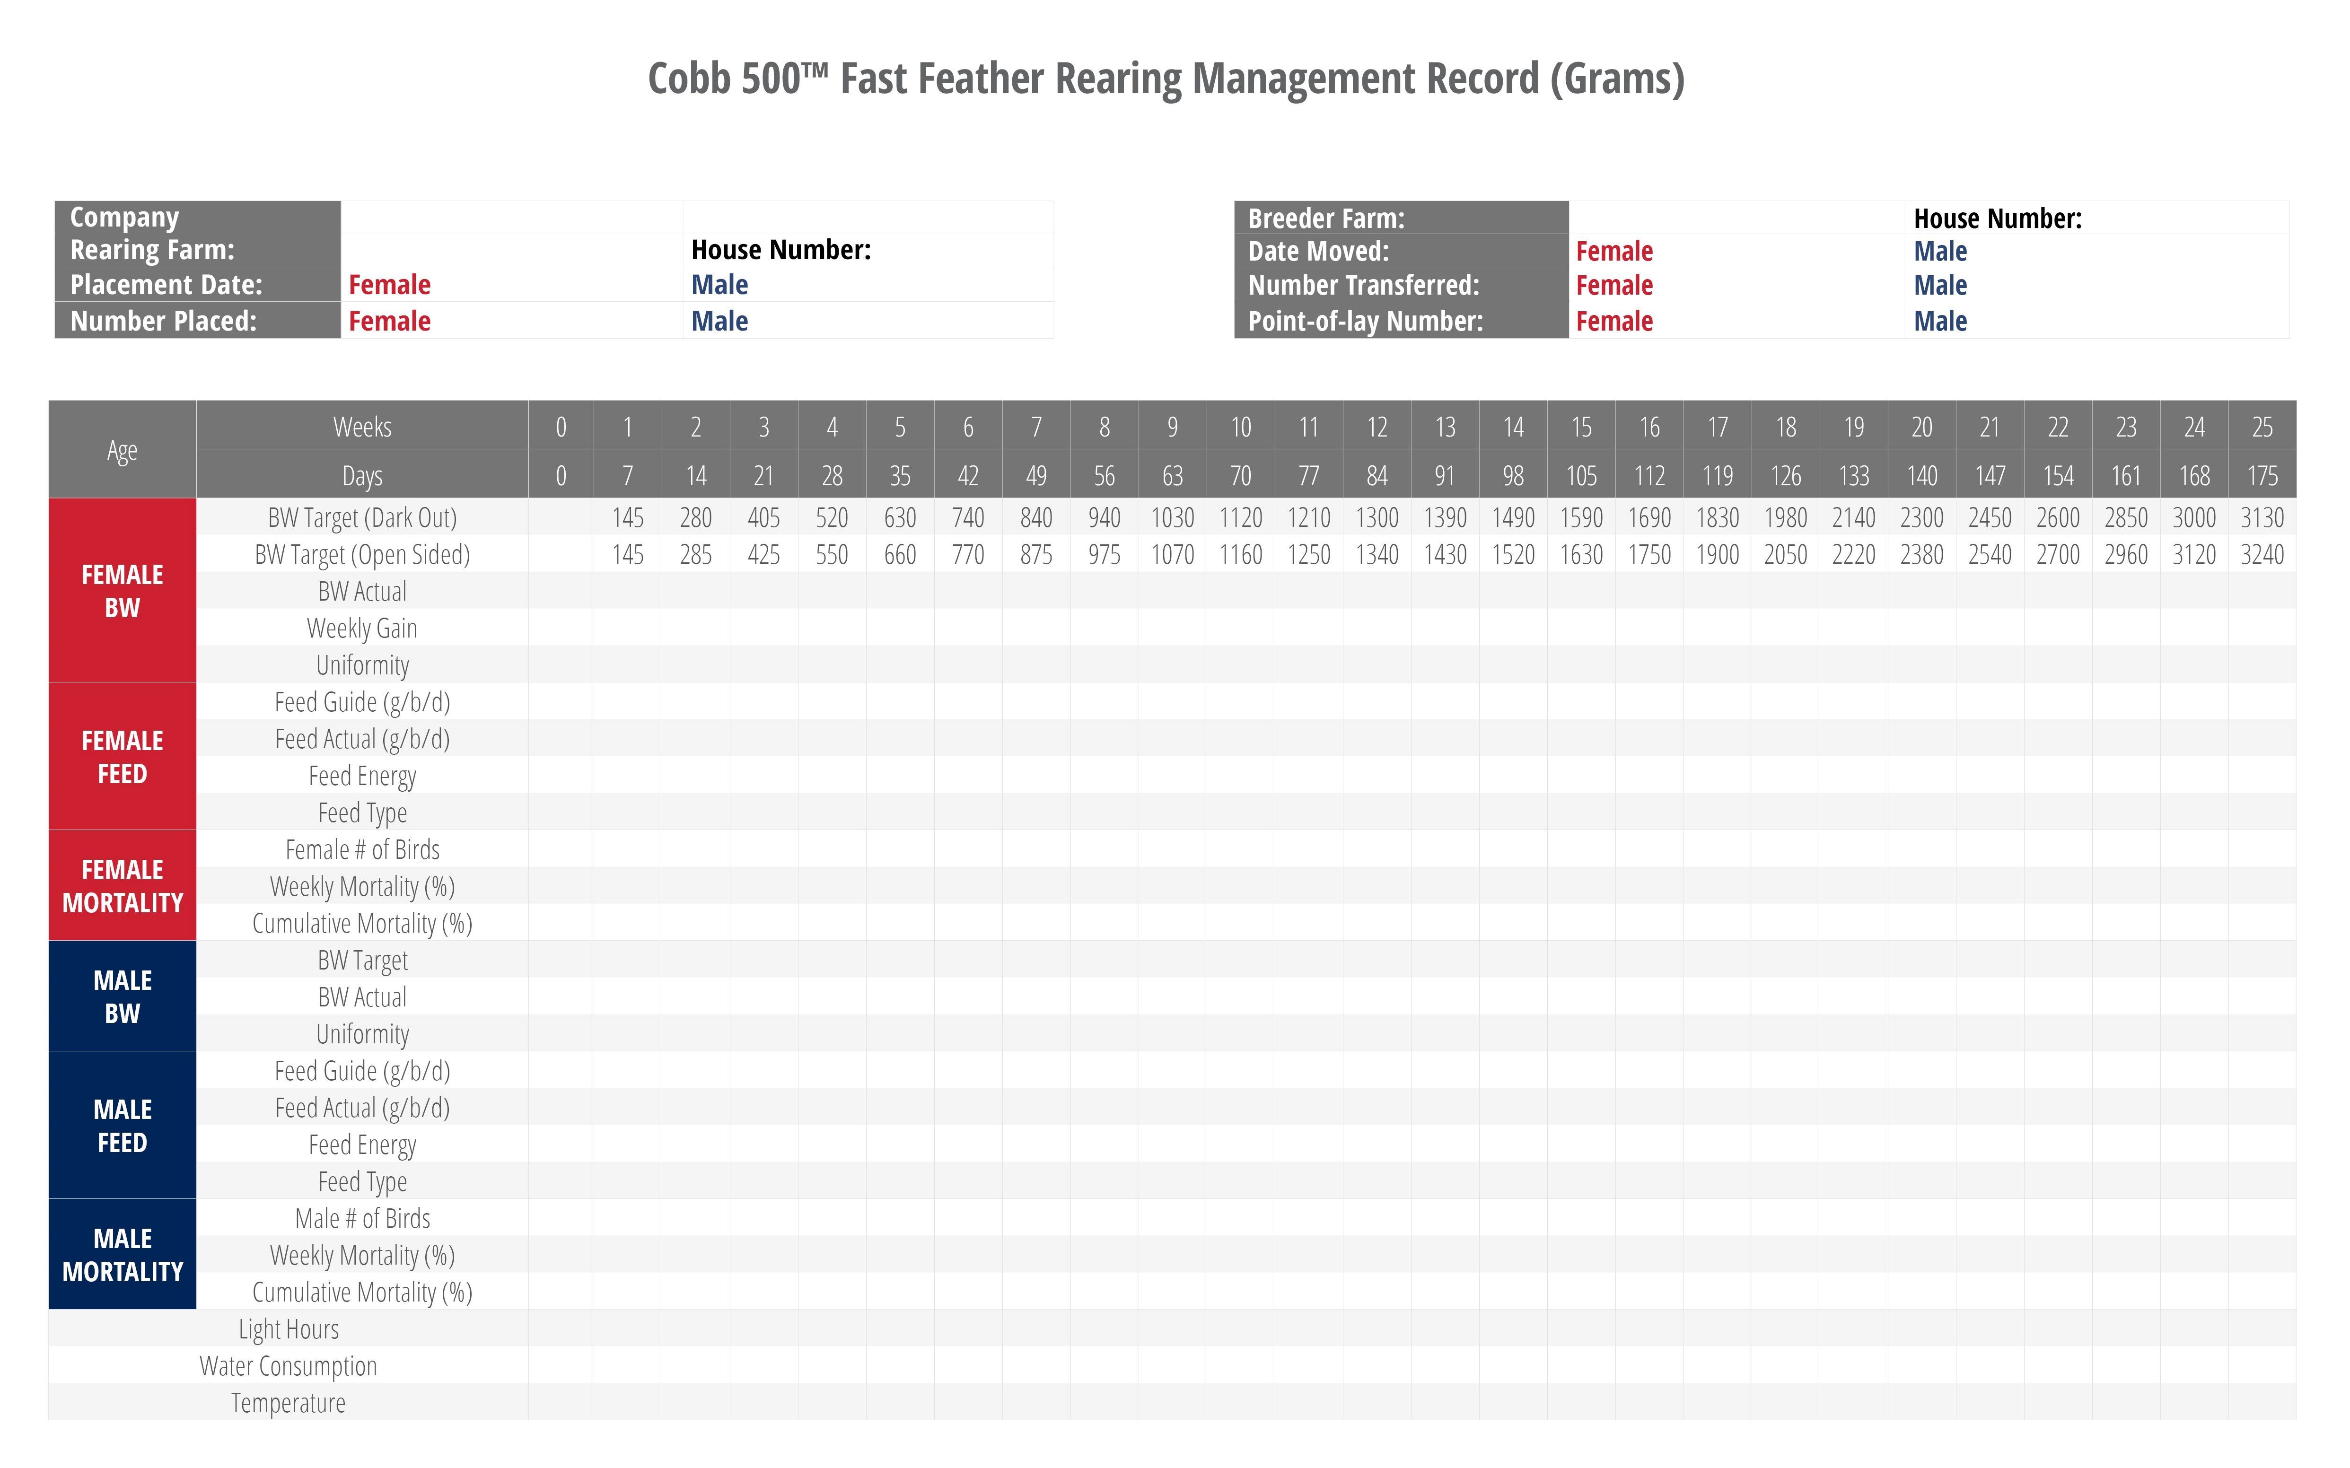Select the Open Sided value 3240
Image resolution: width=2350 pixels, height=1468 pixels.
[2262, 554]
